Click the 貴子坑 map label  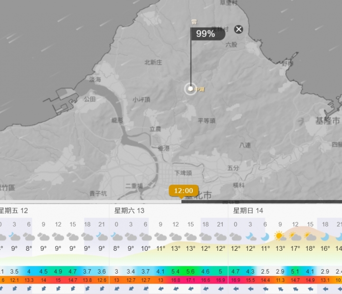[x=98, y=193]
